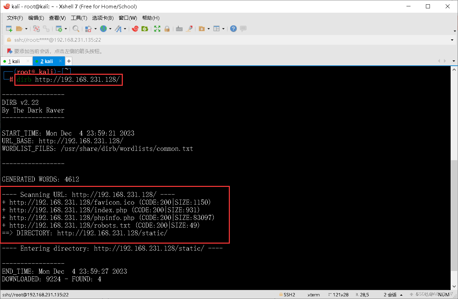Launch Xftp with red swirl icon
The image size is (458, 299).
135,29
